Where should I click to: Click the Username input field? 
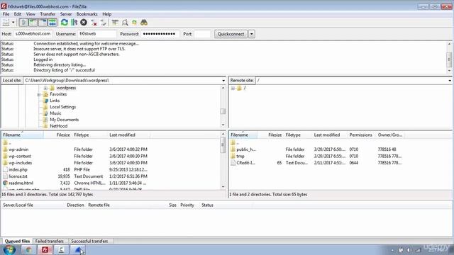97,34
